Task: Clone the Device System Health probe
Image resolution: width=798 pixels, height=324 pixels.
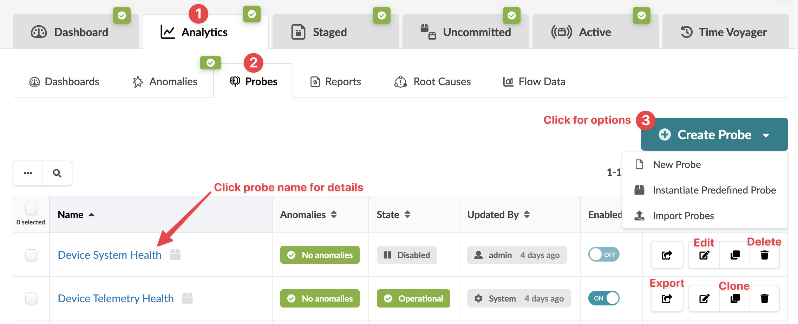Action: 735,255
